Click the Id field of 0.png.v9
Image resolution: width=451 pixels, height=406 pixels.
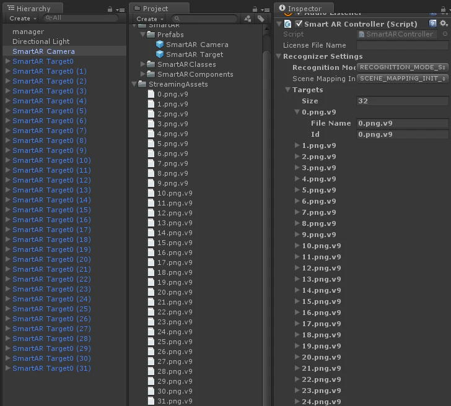403,134
